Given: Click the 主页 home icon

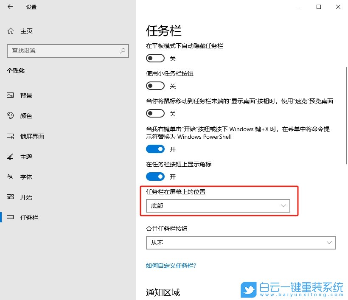Looking at the screenshot, I should (11, 31).
